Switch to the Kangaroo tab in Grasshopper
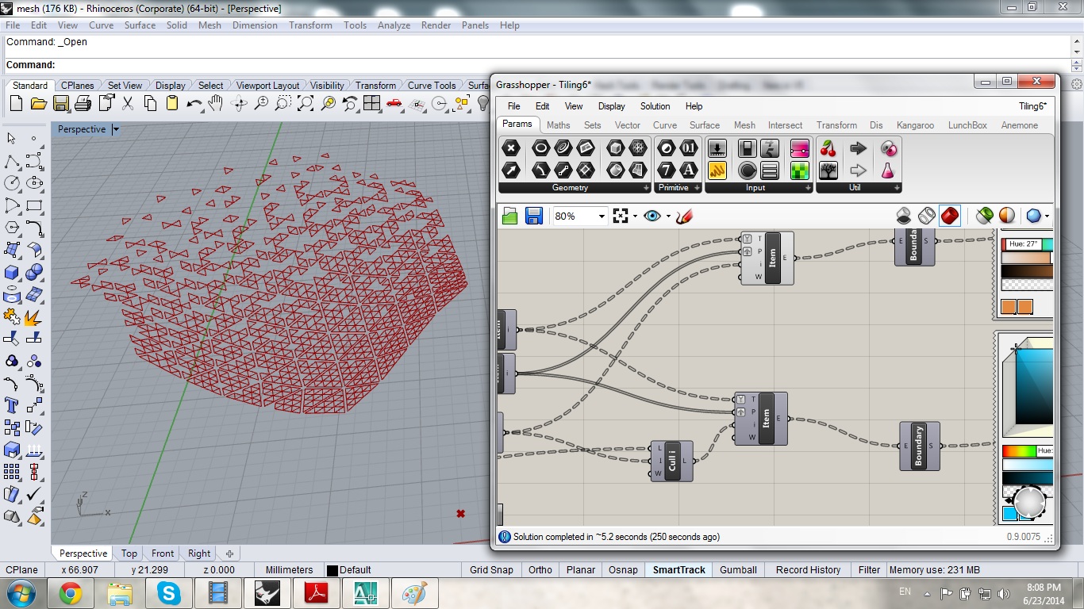This screenshot has width=1084, height=609. click(915, 125)
